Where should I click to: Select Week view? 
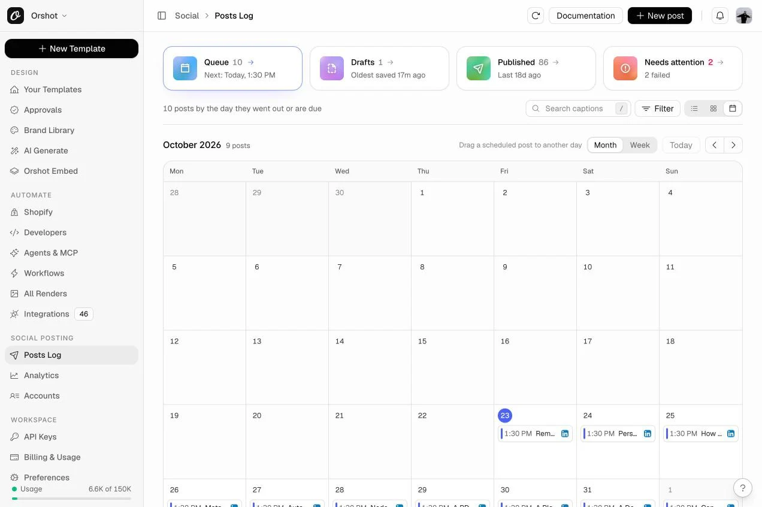coord(640,145)
